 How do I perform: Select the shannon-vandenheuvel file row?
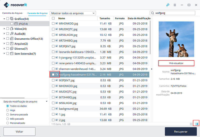point(99,69)
